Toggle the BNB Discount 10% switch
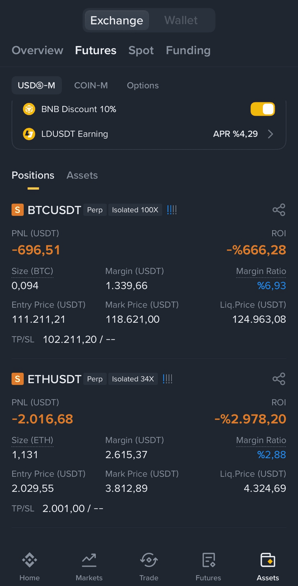This screenshot has height=586, width=298. [x=263, y=109]
